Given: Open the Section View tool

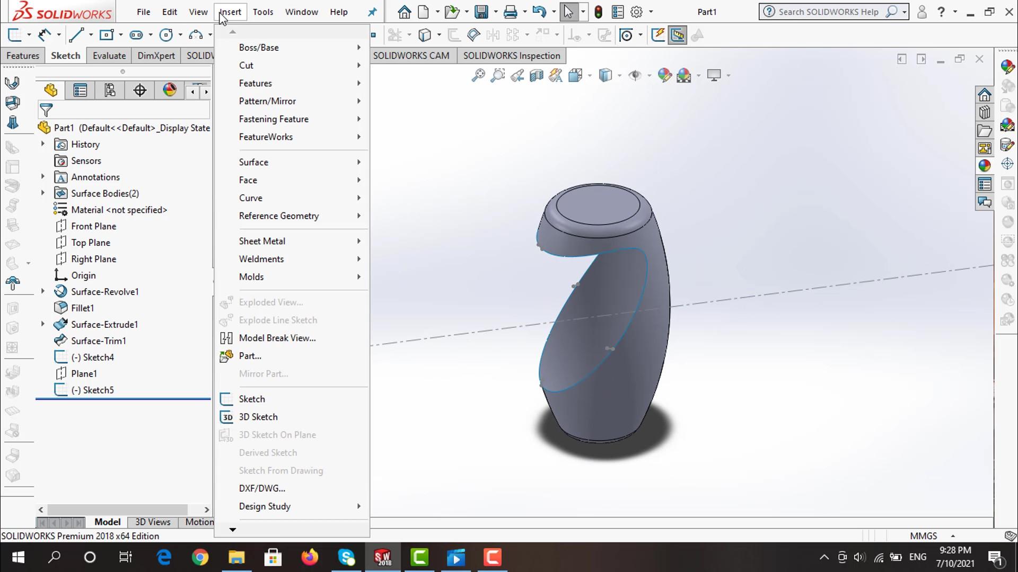Looking at the screenshot, I should 536,75.
